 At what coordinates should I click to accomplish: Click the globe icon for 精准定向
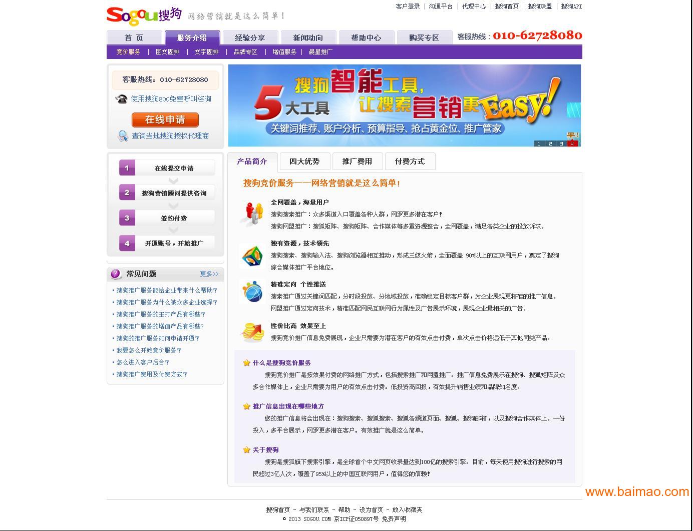(252, 291)
